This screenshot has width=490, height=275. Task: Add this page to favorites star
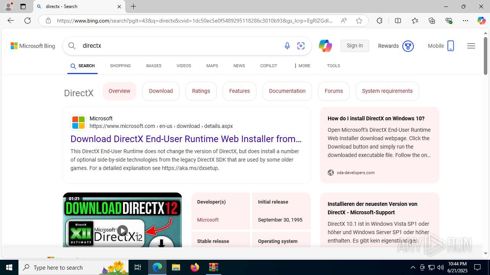359,21
